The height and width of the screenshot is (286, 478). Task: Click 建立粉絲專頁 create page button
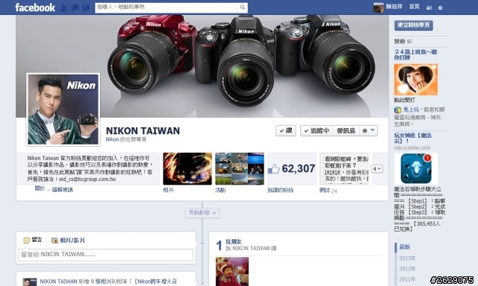pyautogui.click(x=413, y=25)
